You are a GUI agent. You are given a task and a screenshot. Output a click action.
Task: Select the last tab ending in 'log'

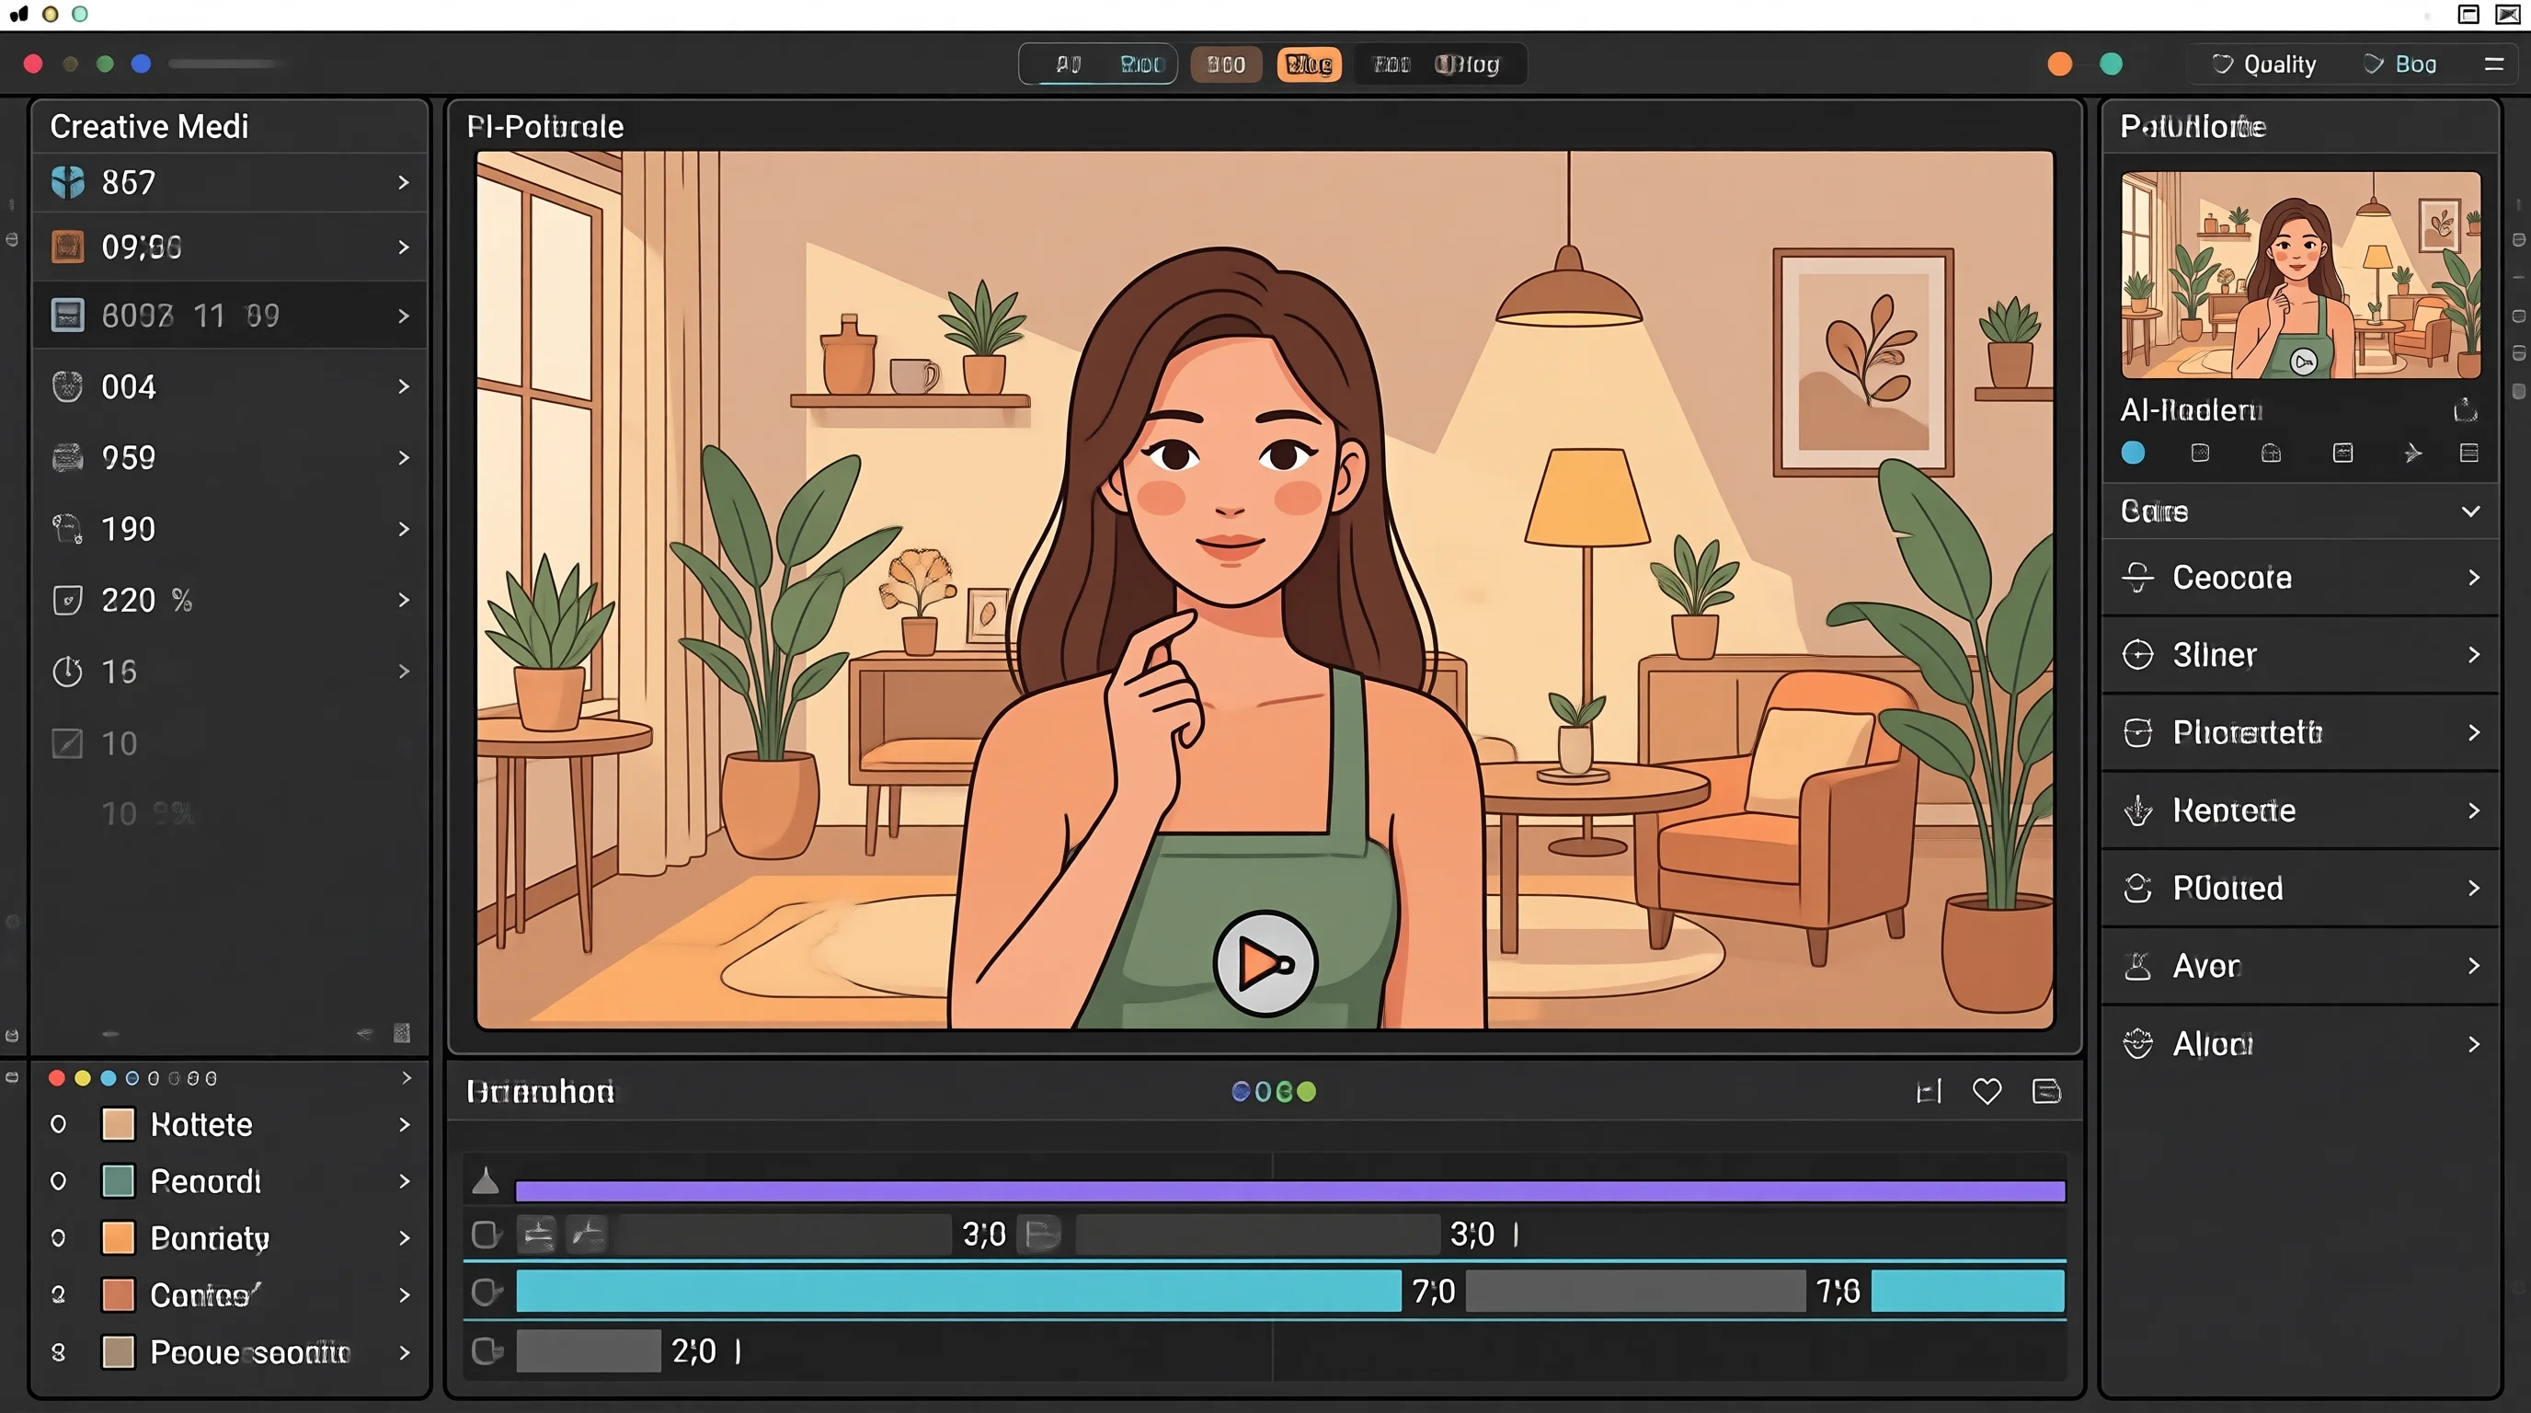point(1467,63)
